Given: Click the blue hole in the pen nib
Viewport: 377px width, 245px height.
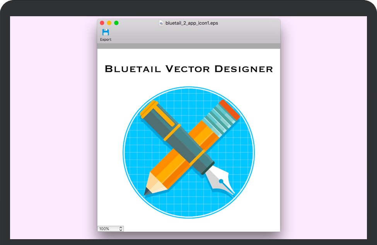Looking at the screenshot, I should pyautogui.click(x=221, y=181).
